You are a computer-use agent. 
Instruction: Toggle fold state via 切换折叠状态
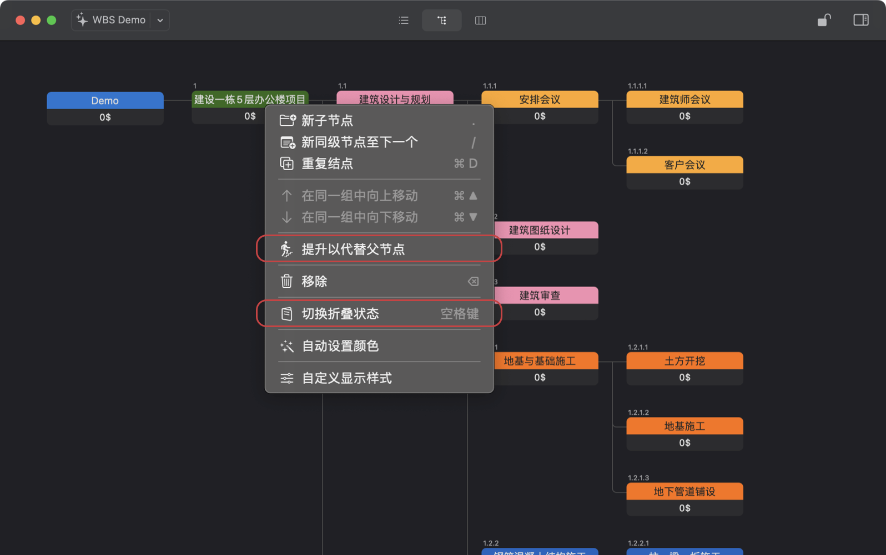coord(340,314)
